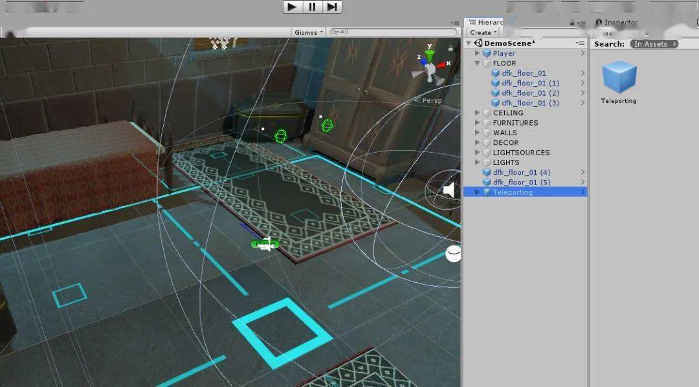The image size is (699, 387).
Task: Click the white sphere gizmo at scene edge
Action: click(x=453, y=254)
